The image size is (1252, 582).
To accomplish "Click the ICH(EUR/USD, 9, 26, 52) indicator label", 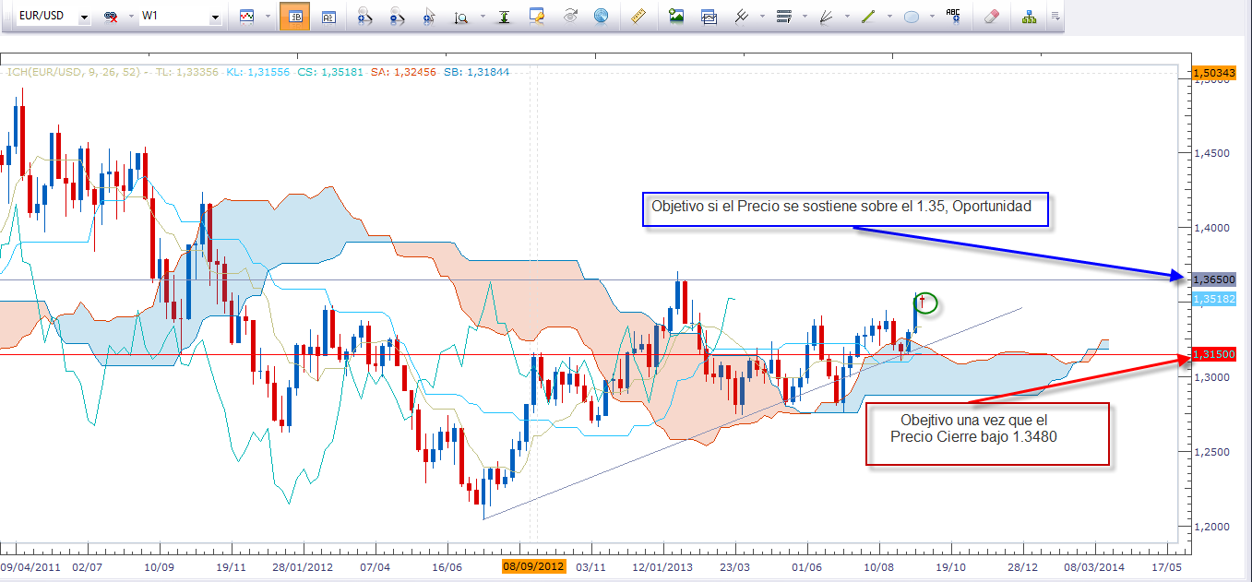I will point(73,71).
